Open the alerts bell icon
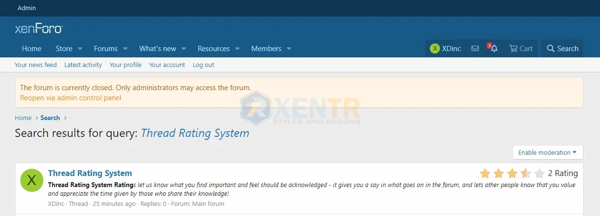The height and width of the screenshot is (216, 600). click(x=493, y=48)
